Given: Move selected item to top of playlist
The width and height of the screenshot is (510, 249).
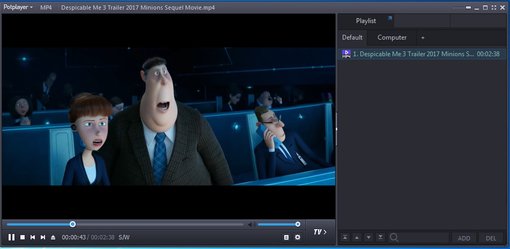Looking at the screenshot, I should (345, 238).
